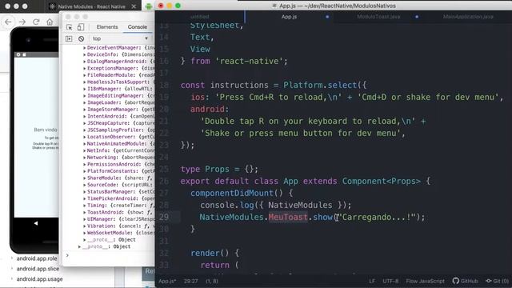Open the top context dropdown
The width and height of the screenshot is (512, 288).
pyautogui.click(x=120, y=38)
